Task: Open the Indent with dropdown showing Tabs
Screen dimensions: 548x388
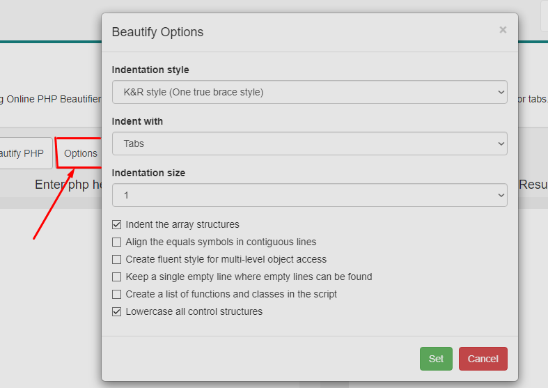Action: [x=309, y=143]
